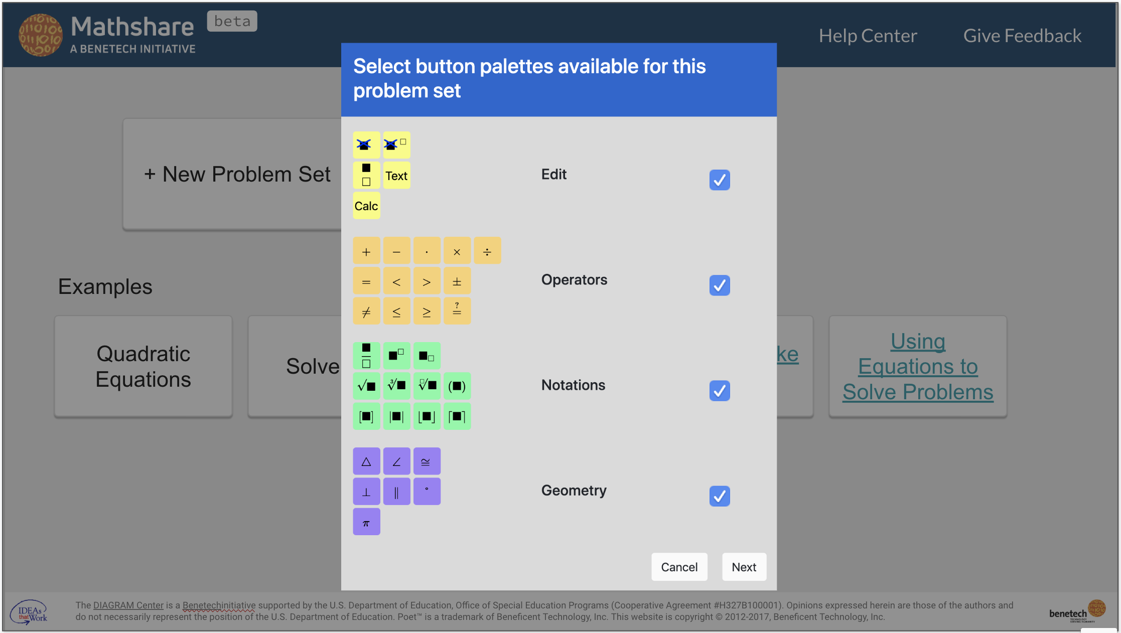This screenshot has width=1121, height=633.
Task: Uncheck the Notations palette checkbox
Action: pyautogui.click(x=720, y=390)
